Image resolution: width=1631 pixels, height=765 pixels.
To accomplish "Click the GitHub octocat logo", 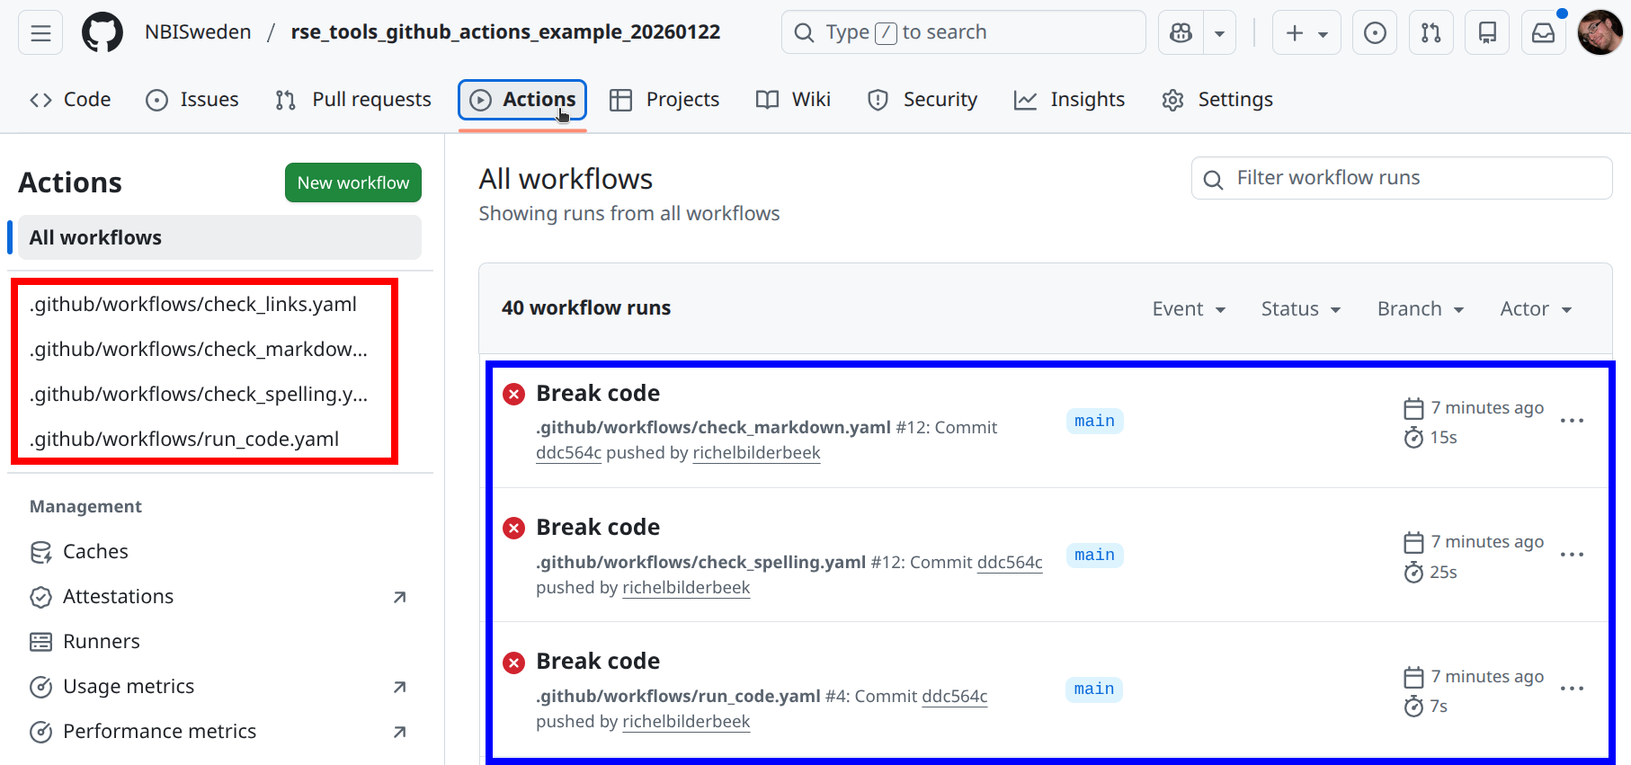I will pos(102,33).
